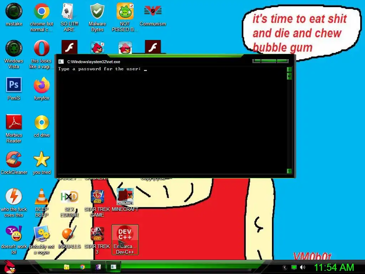Open the 'BEEP BEEP' traffic cone icon
This screenshot has height=274, width=365.
pyautogui.click(x=41, y=203)
